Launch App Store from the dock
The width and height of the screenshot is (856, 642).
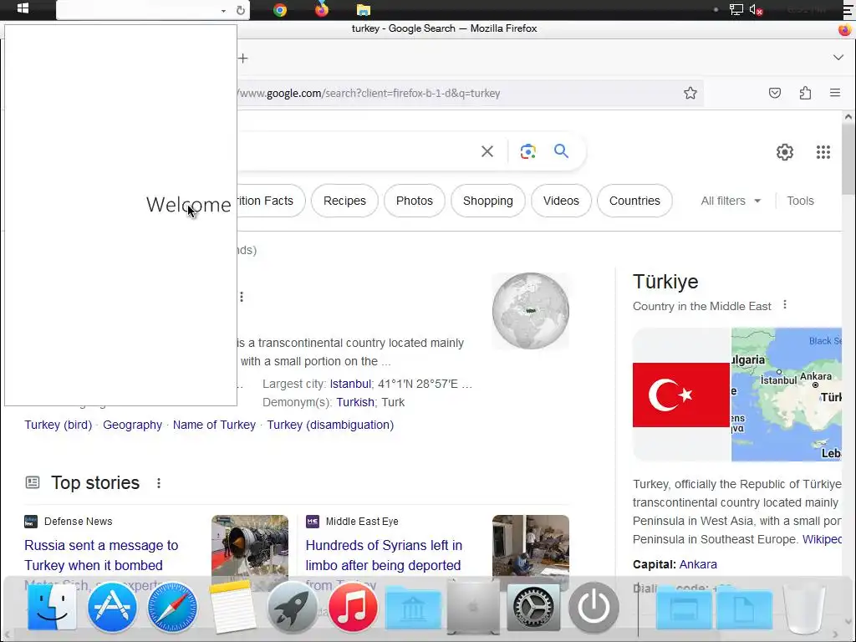point(112,607)
